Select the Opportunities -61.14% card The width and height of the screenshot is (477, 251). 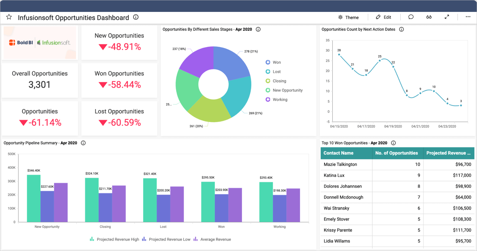pos(40,118)
